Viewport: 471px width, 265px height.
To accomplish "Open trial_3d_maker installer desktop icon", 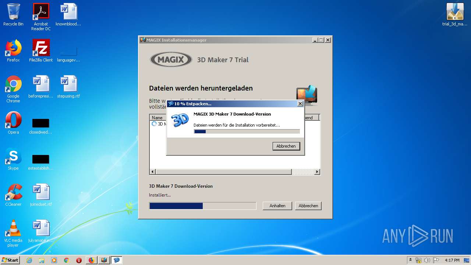I will pyautogui.click(x=455, y=15).
